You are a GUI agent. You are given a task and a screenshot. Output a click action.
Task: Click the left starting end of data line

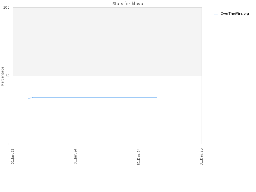[x=28, y=99]
